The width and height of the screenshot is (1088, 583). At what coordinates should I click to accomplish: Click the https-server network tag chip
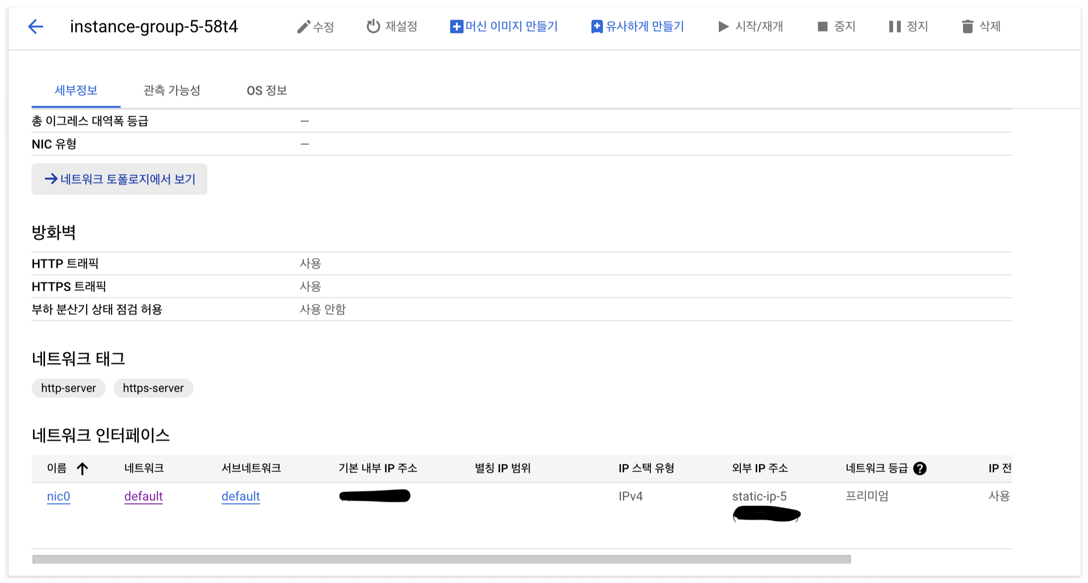pos(153,388)
